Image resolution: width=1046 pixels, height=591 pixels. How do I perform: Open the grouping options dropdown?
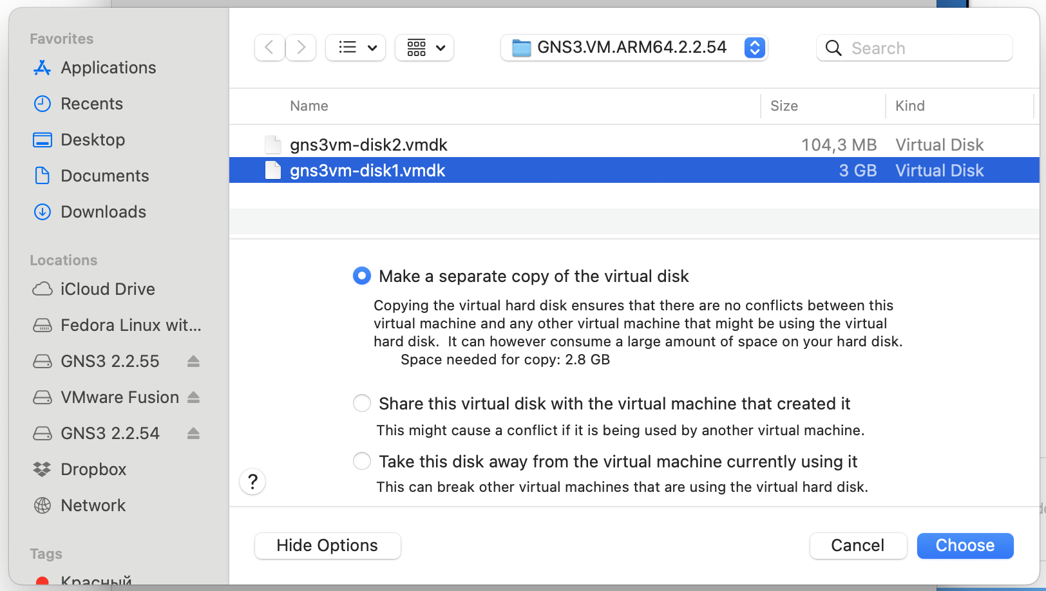pyautogui.click(x=424, y=48)
